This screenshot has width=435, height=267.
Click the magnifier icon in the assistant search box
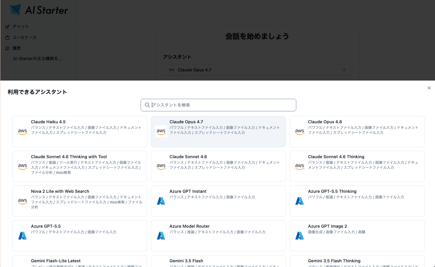(147, 105)
